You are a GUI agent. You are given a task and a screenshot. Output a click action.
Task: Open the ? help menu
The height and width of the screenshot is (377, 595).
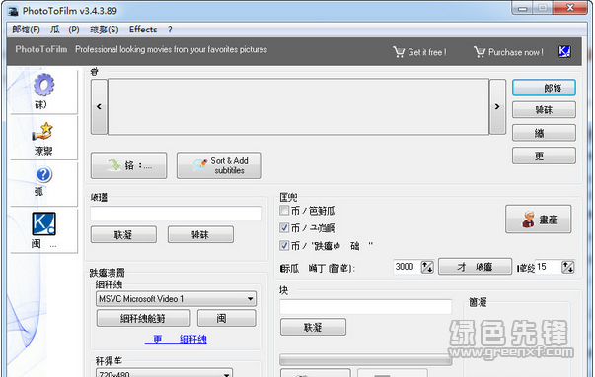[170, 30]
